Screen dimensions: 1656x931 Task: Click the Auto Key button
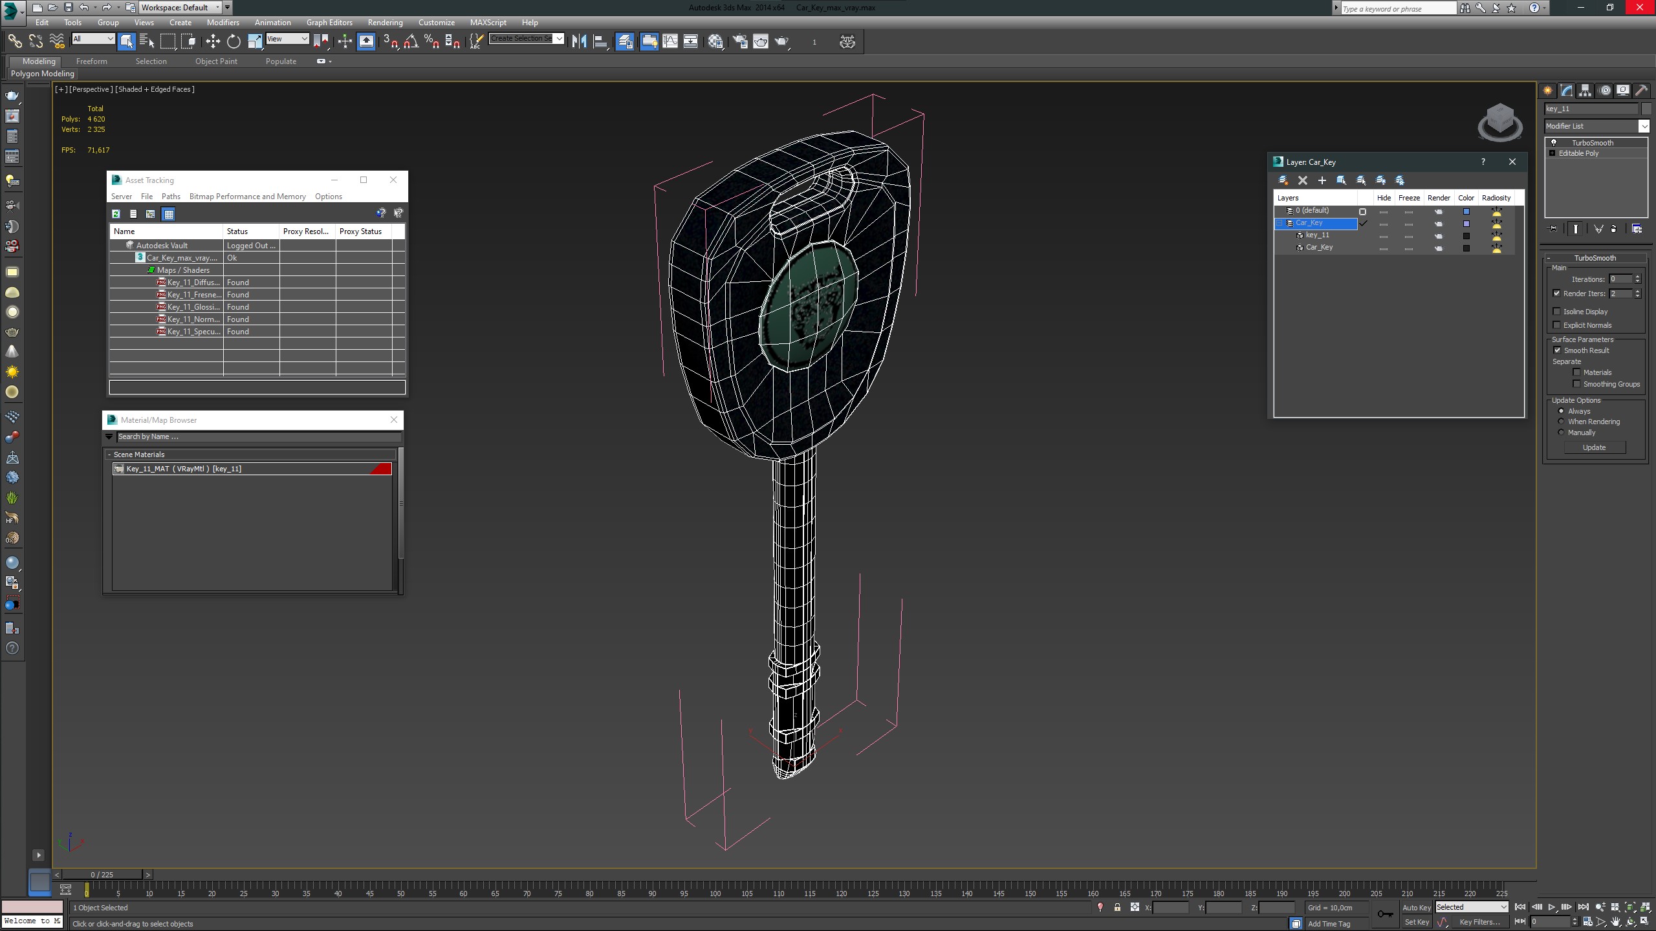coord(1416,907)
